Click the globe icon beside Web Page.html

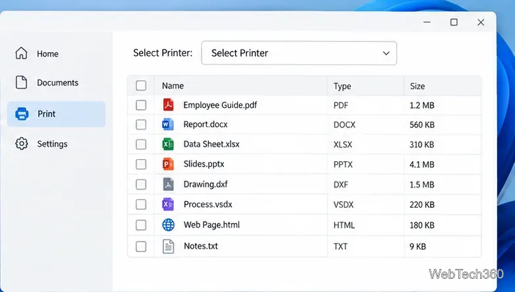[x=169, y=225]
